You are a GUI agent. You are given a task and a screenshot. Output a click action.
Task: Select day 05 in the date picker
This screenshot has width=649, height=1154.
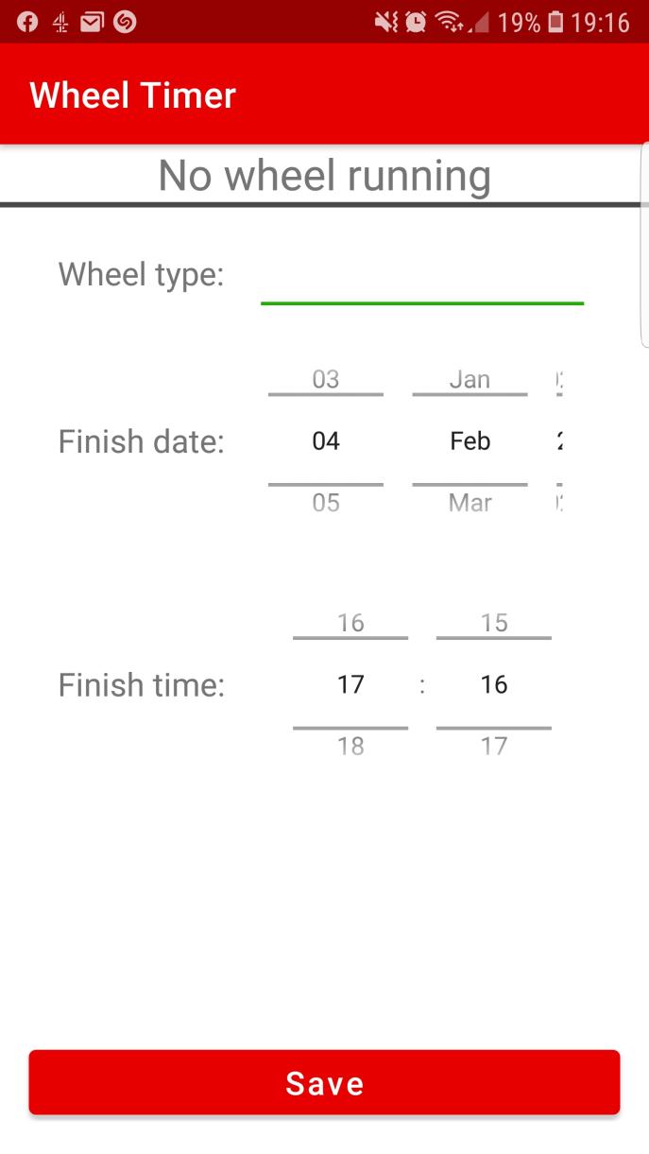coord(325,502)
